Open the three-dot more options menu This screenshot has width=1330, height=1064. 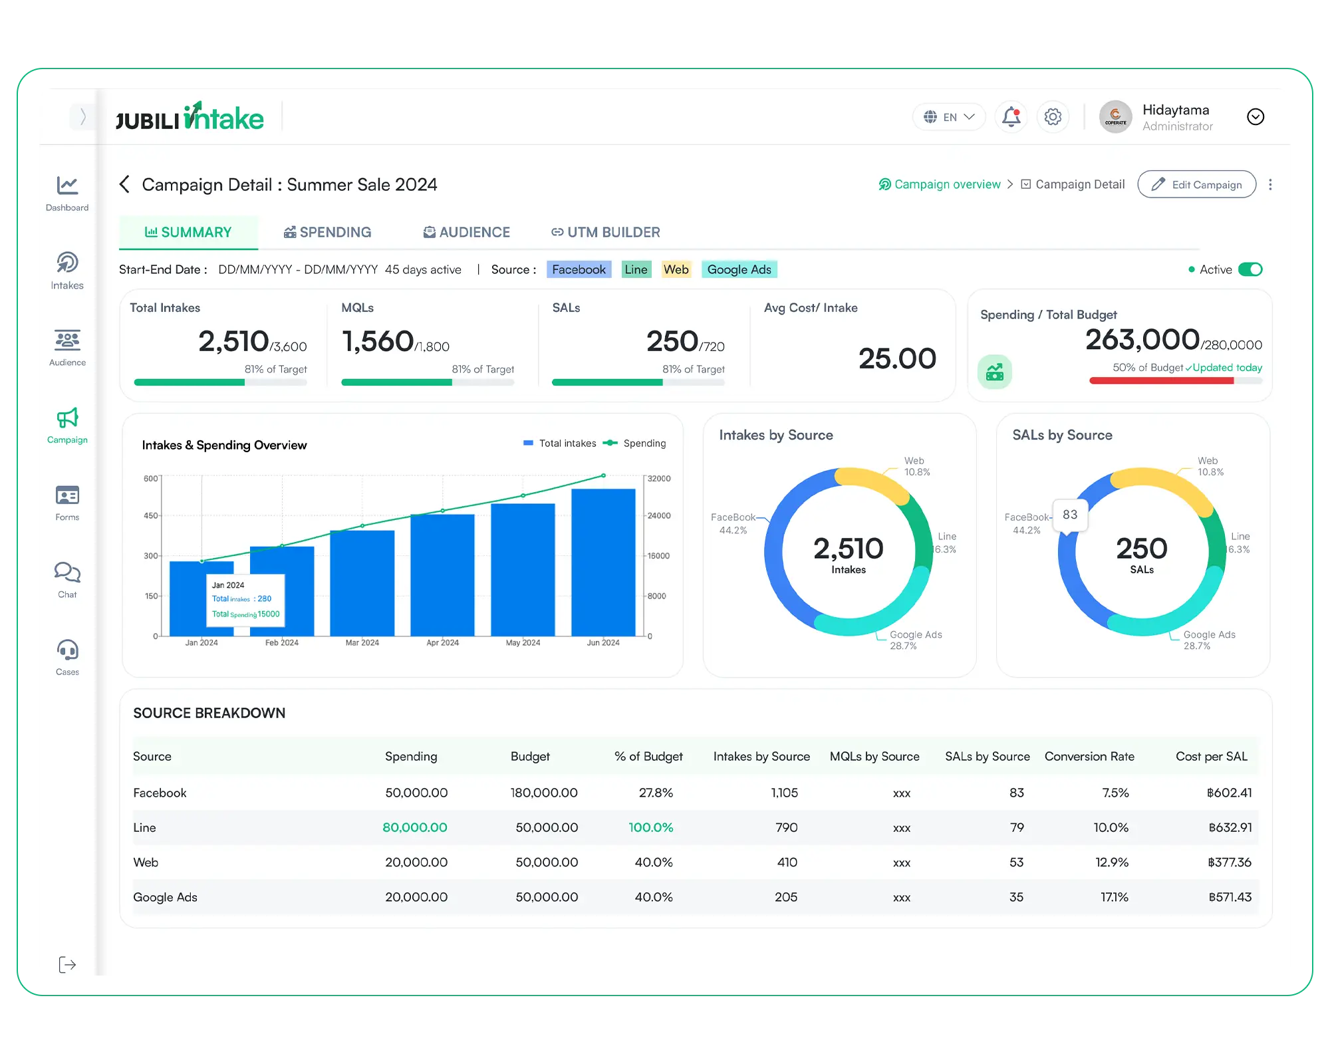(1270, 184)
